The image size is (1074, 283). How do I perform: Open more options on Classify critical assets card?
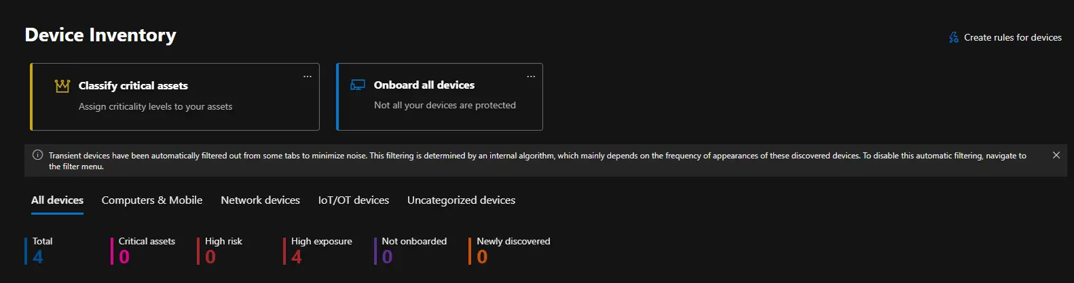308,77
